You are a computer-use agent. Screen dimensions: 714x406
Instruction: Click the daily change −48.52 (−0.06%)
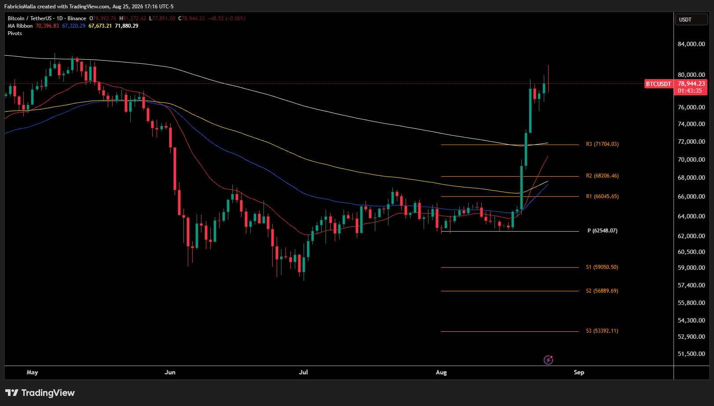[227, 18]
